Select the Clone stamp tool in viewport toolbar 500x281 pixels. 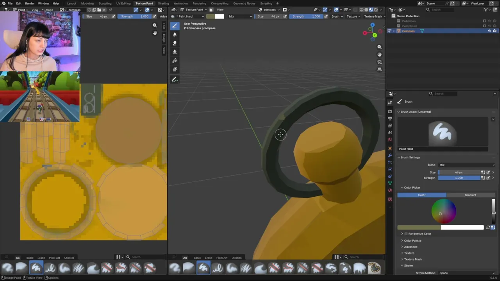tap(175, 52)
